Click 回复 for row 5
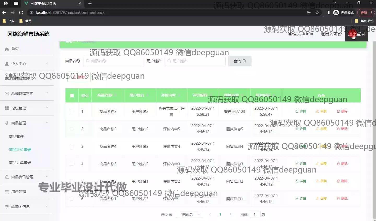Viewport: 376px width, 221px height. pyautogui.click(x=321, y=181)
